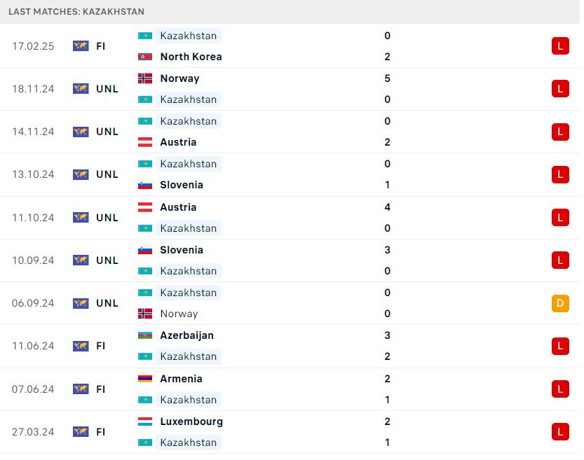
Task: Click the Norway flag in 18.11.24 match
Action: pos(145,78)
